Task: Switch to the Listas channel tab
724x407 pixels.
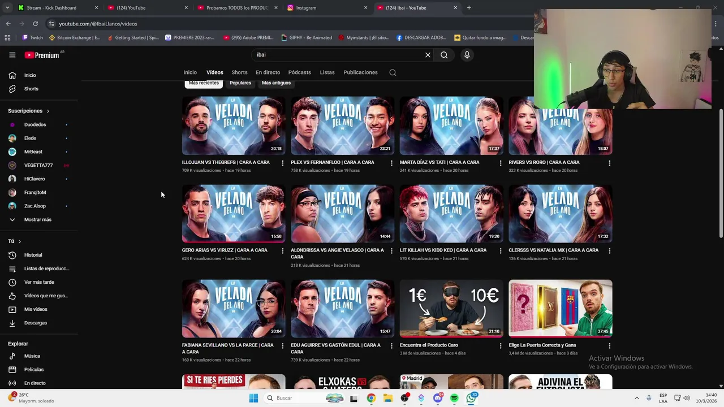Action: [327, 72]
